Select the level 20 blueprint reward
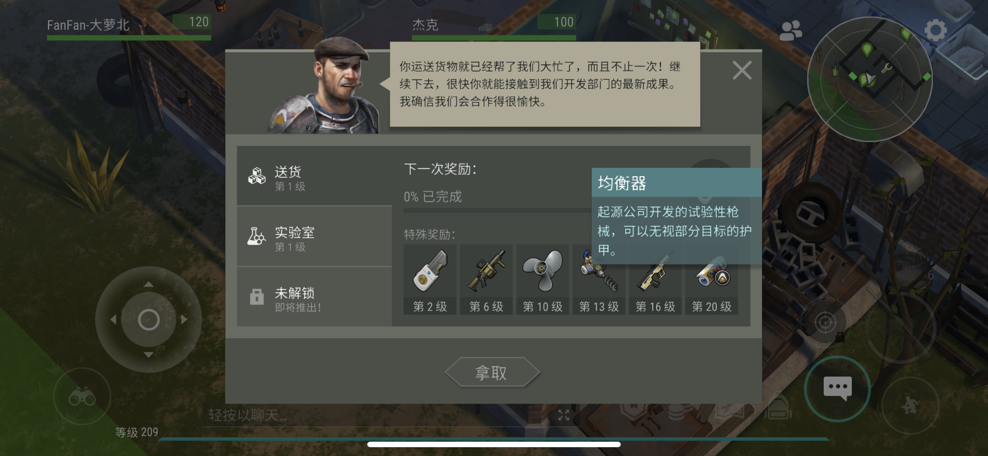Image resolution: width=988 pixels, height=456 pixels. pos(711,280)
